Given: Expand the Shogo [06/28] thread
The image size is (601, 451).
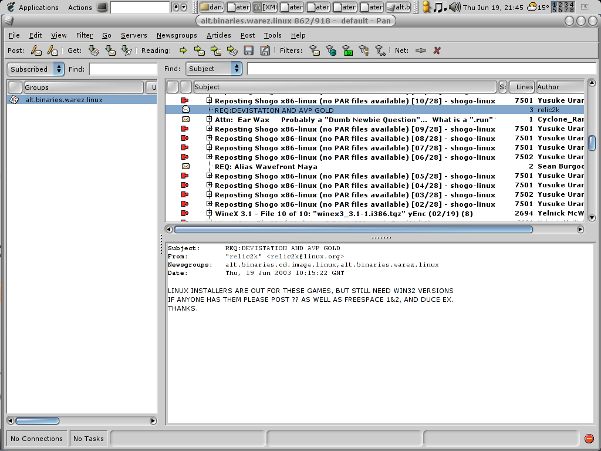Looking at the screenshot, I should click(x=210, y=156).
